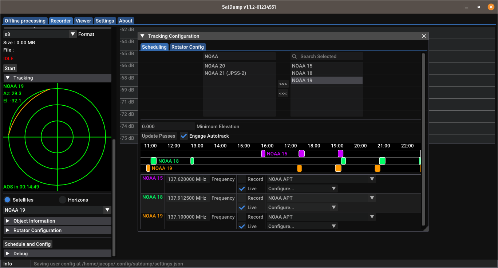
Task: Select the Horizons radio button
Action: [63, 200]
